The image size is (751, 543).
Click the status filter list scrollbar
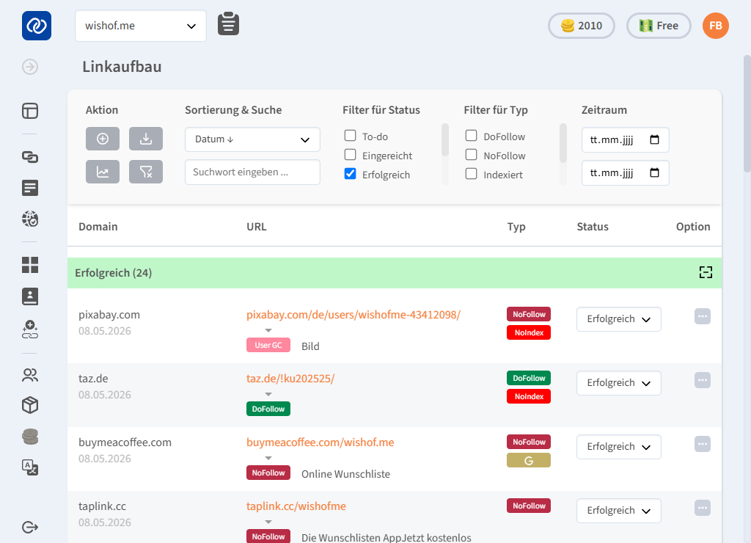(445, 140)
